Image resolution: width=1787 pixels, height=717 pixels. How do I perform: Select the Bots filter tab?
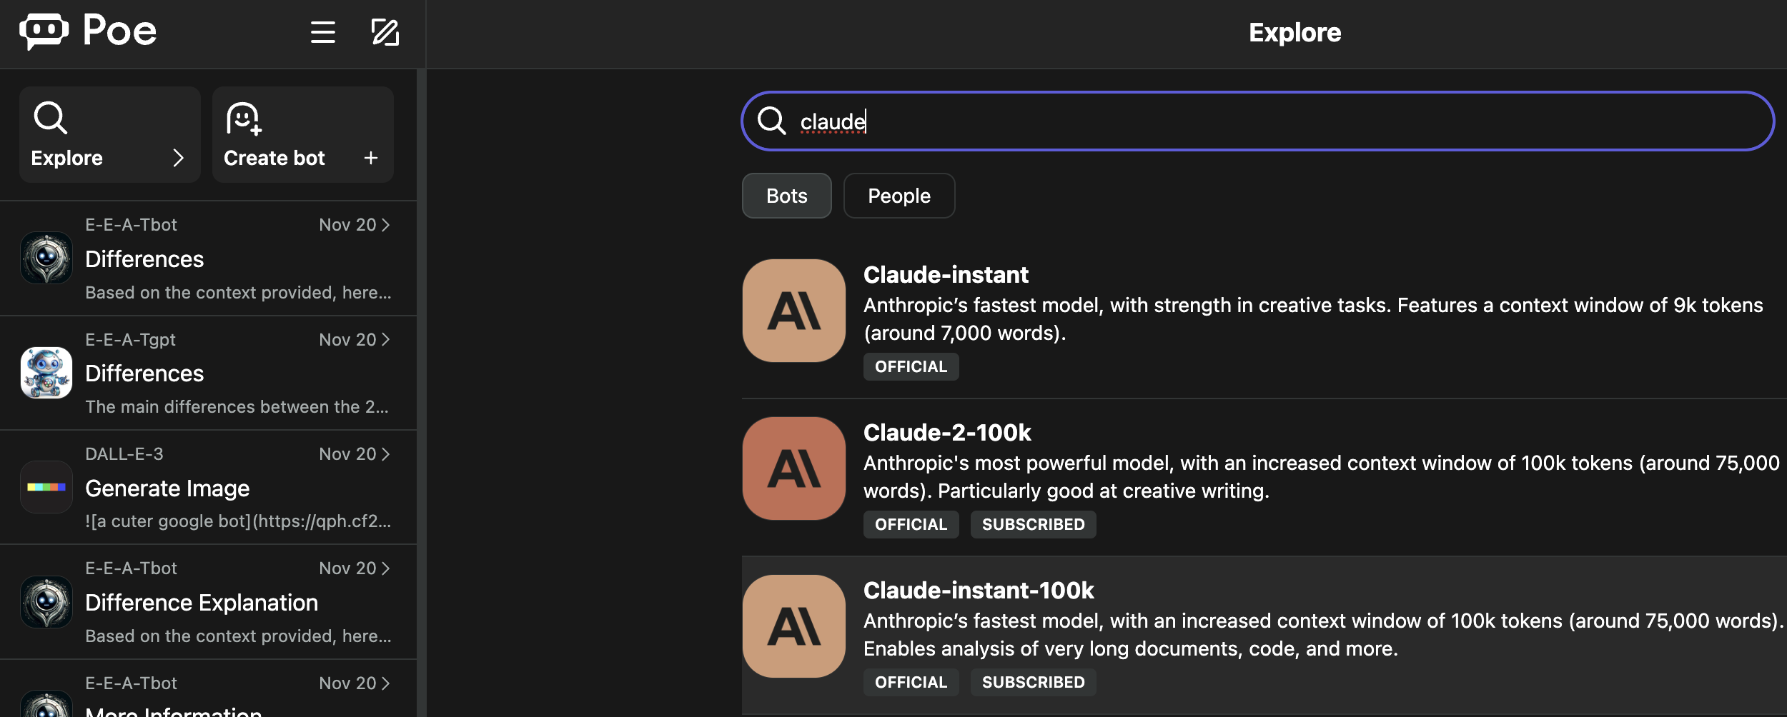tap(787, 196)
